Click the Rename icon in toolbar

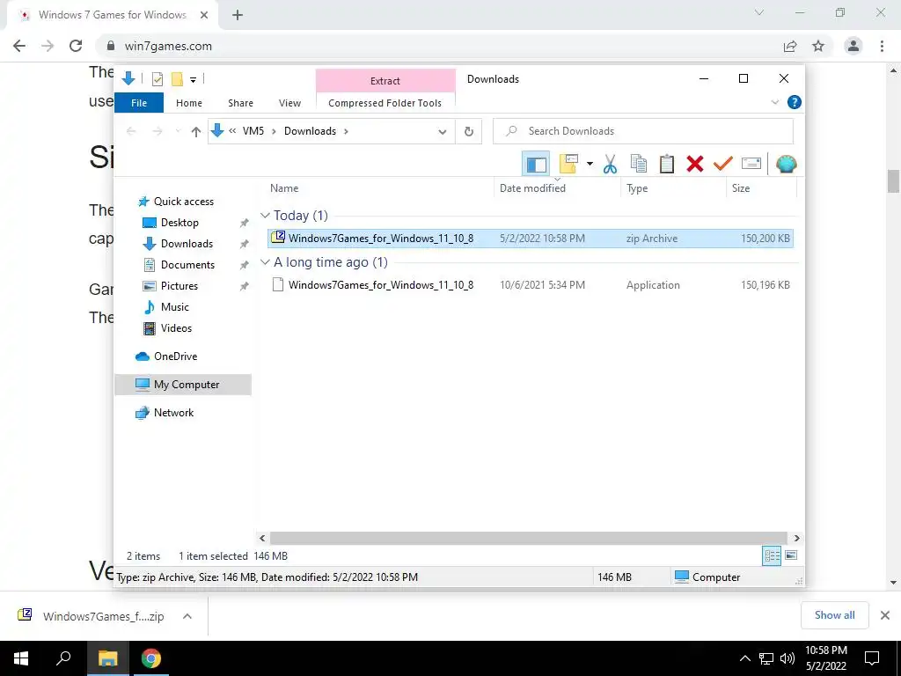(751, 164)
